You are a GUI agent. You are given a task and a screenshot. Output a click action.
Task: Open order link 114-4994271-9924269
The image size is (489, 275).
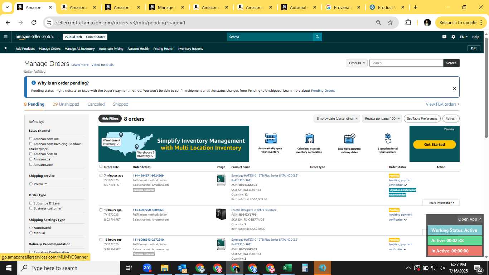click(x=148, y=175)
